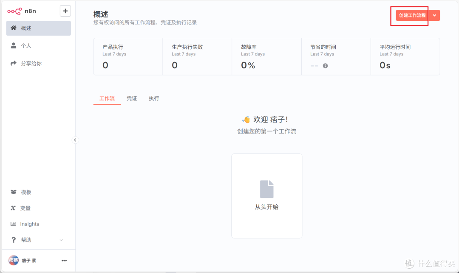Screen dimensions: 459x273
Task: Click the plus button beside n8n
Action: click(65, 11)
